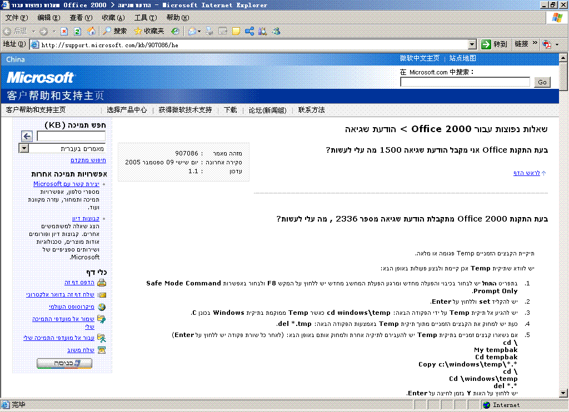569x412 pixels.
Task: Open the Hebrew articles language dropdown
Action: click(24, 148)
